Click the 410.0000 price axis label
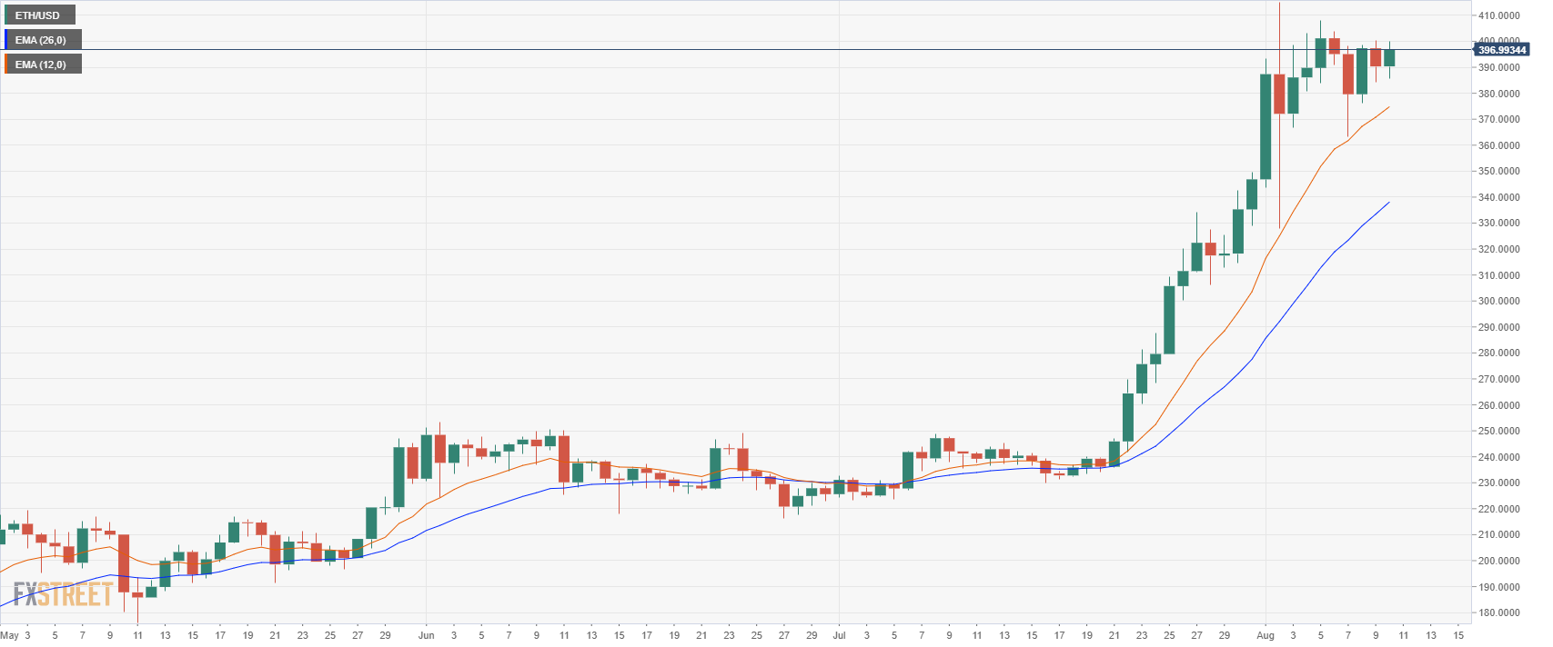 [x=1498, y=15]
